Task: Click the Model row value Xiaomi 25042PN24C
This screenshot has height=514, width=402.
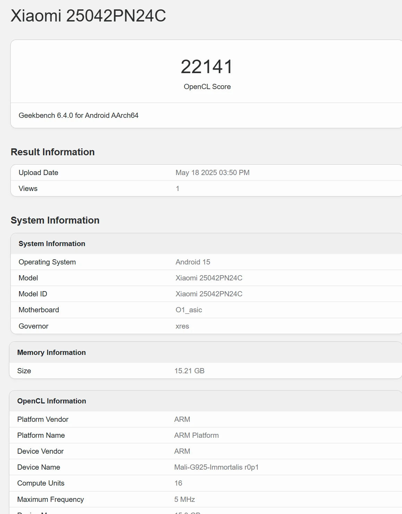Action: click(209, 278)
